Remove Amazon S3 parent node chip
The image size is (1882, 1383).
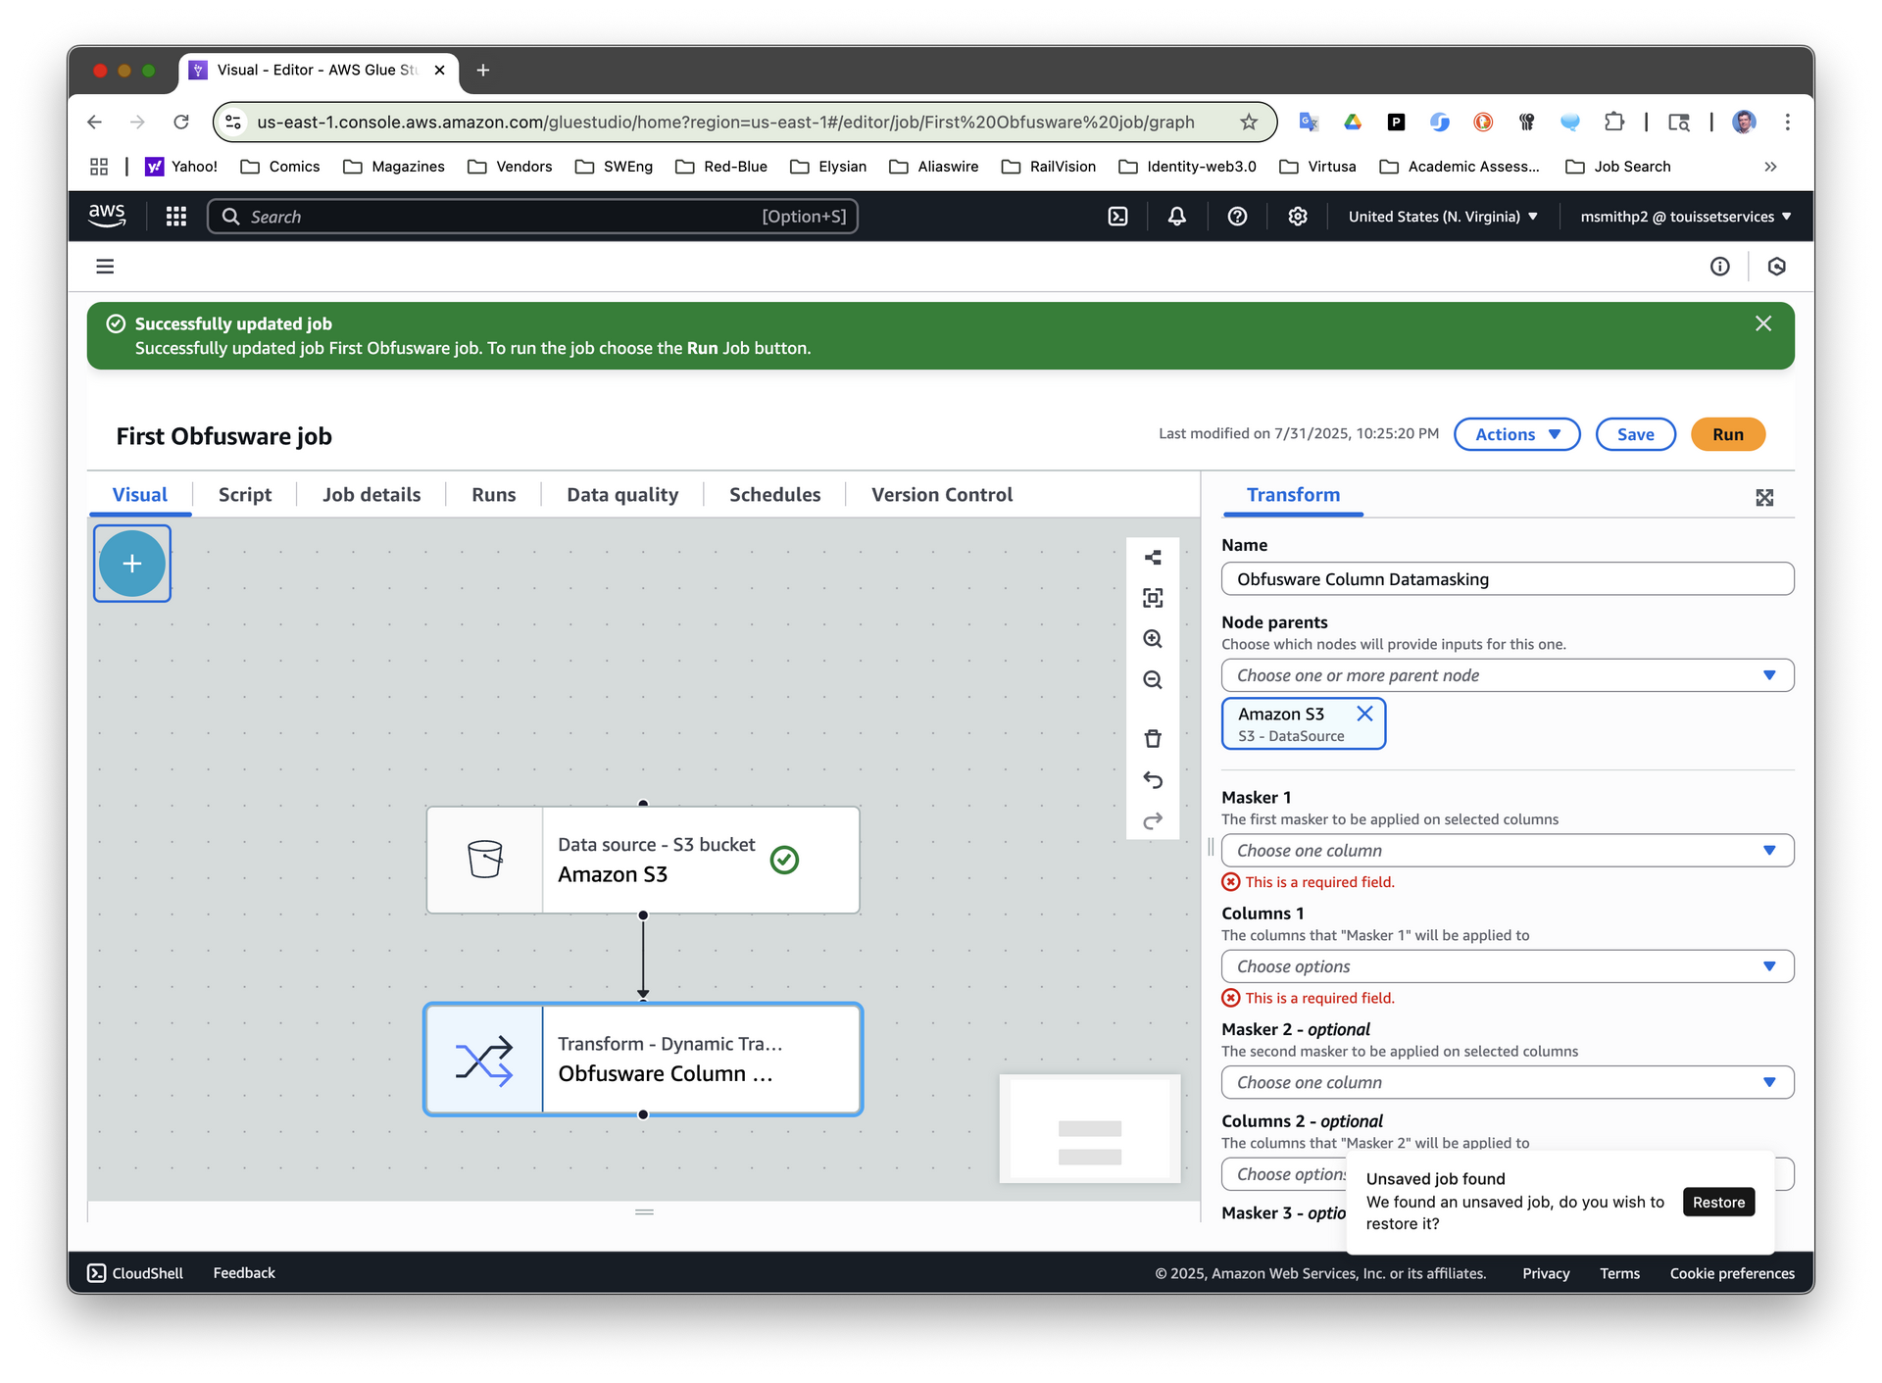(1364, 714)
